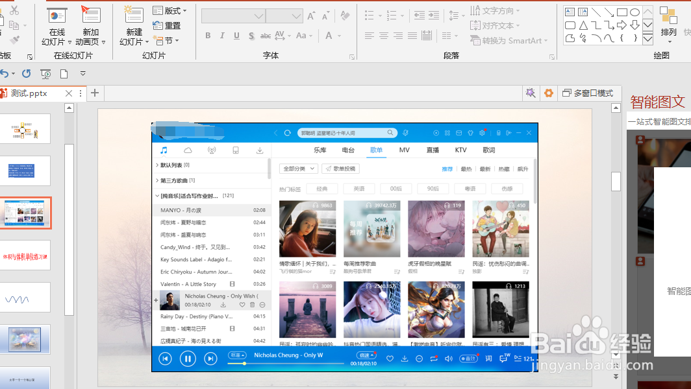This screenshot has height=389, width=691.
Task: Set paragraph alignment to center
Action: (384, 36)
